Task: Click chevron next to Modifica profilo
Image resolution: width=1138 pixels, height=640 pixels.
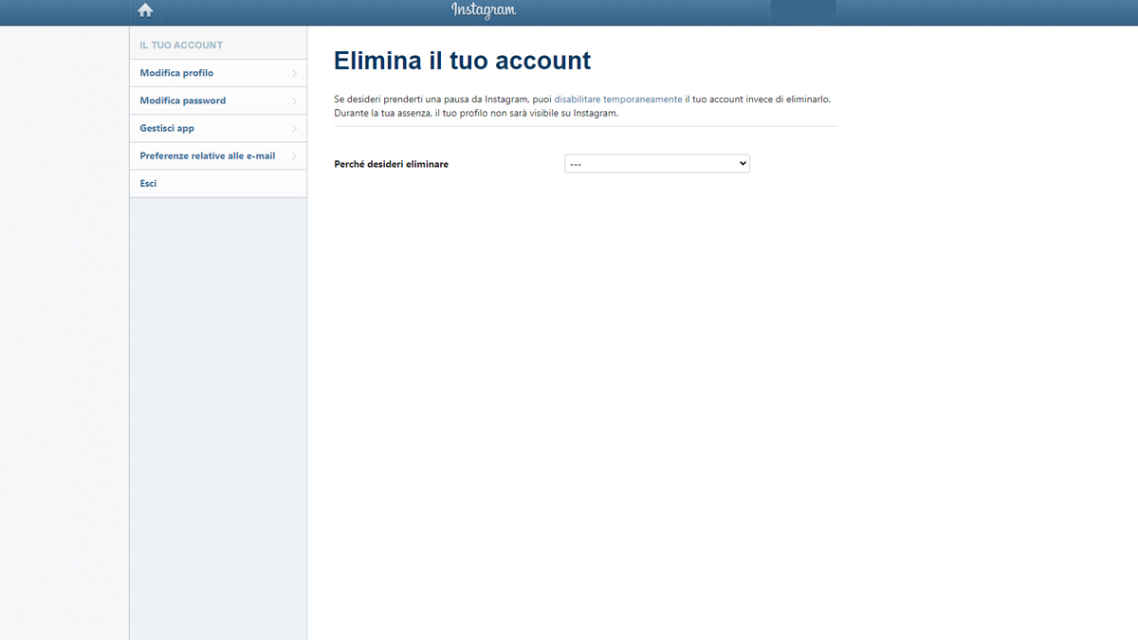Action: (x=295, y=73)
